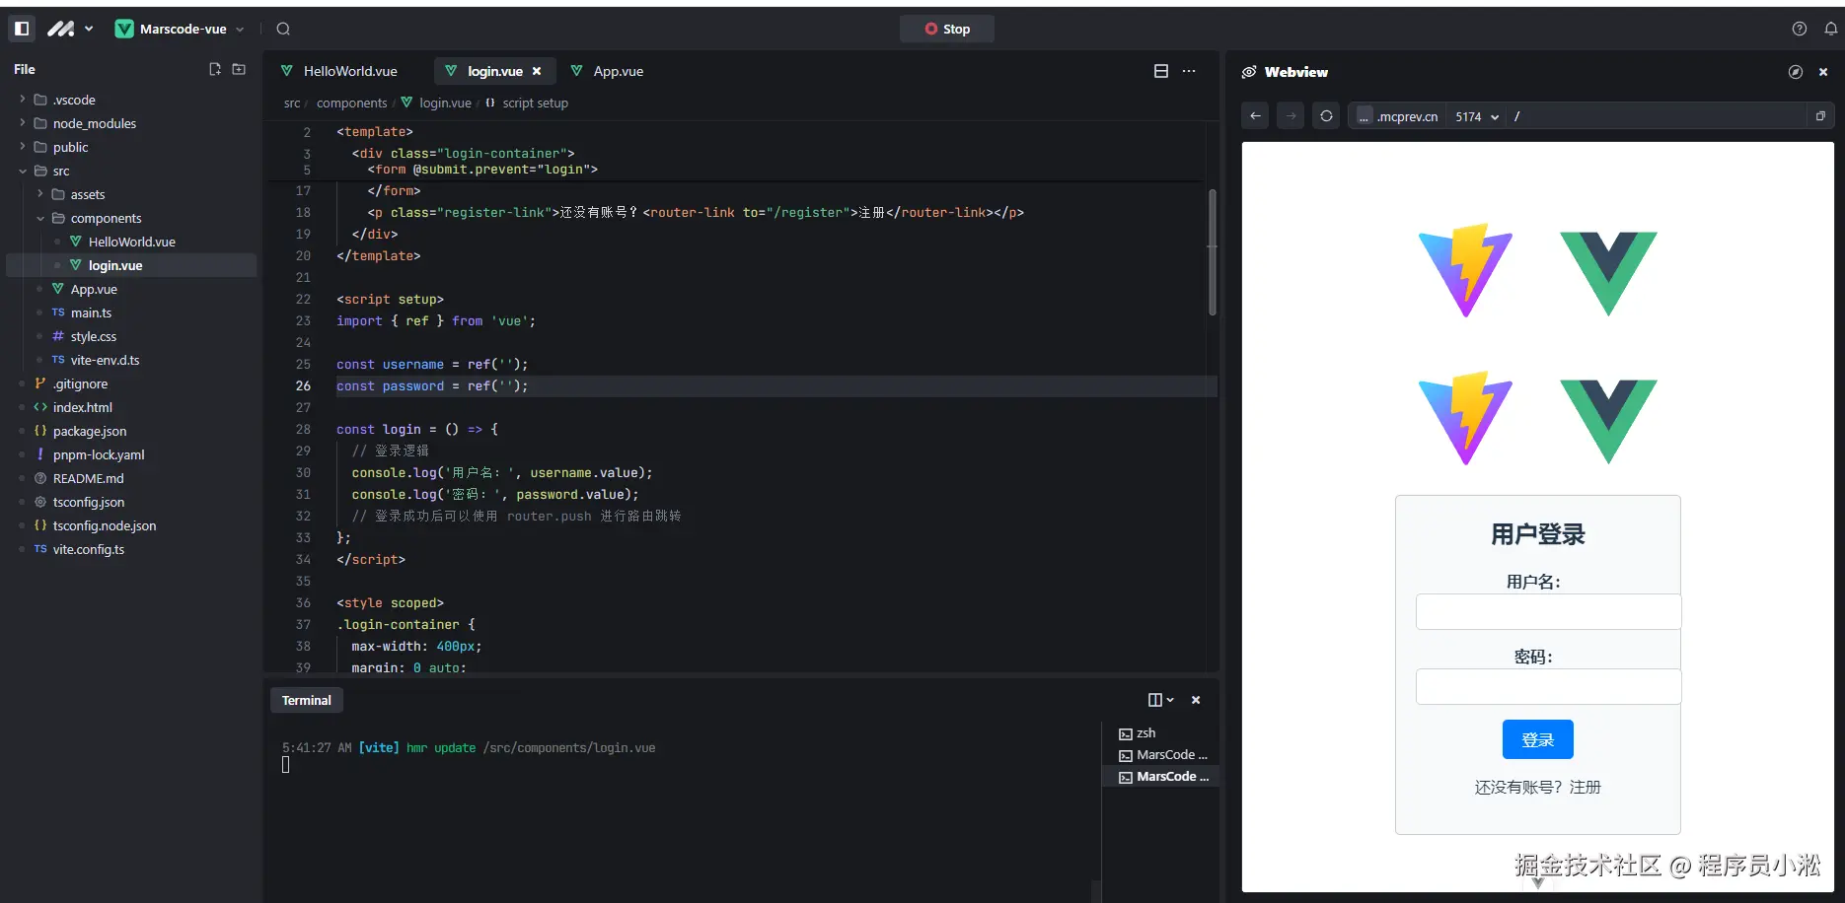
Task: Refresh the Webview page
Action: point(1326,116)
